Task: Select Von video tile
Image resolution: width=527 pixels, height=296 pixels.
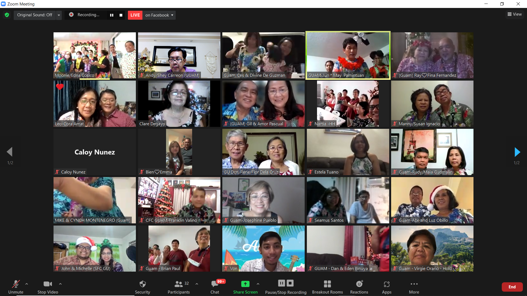Action: click(x=263, y=249)
